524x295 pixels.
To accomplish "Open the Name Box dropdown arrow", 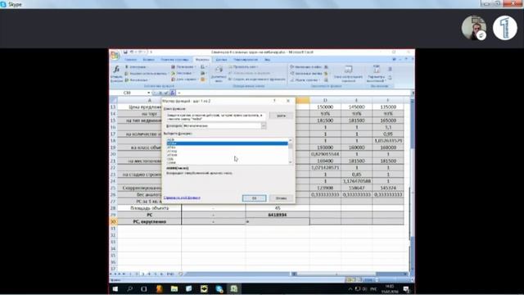I will (x=148, y=93).
